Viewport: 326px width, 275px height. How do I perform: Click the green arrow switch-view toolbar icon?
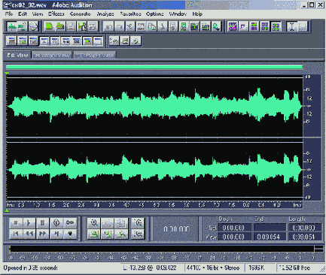[12, 26]
